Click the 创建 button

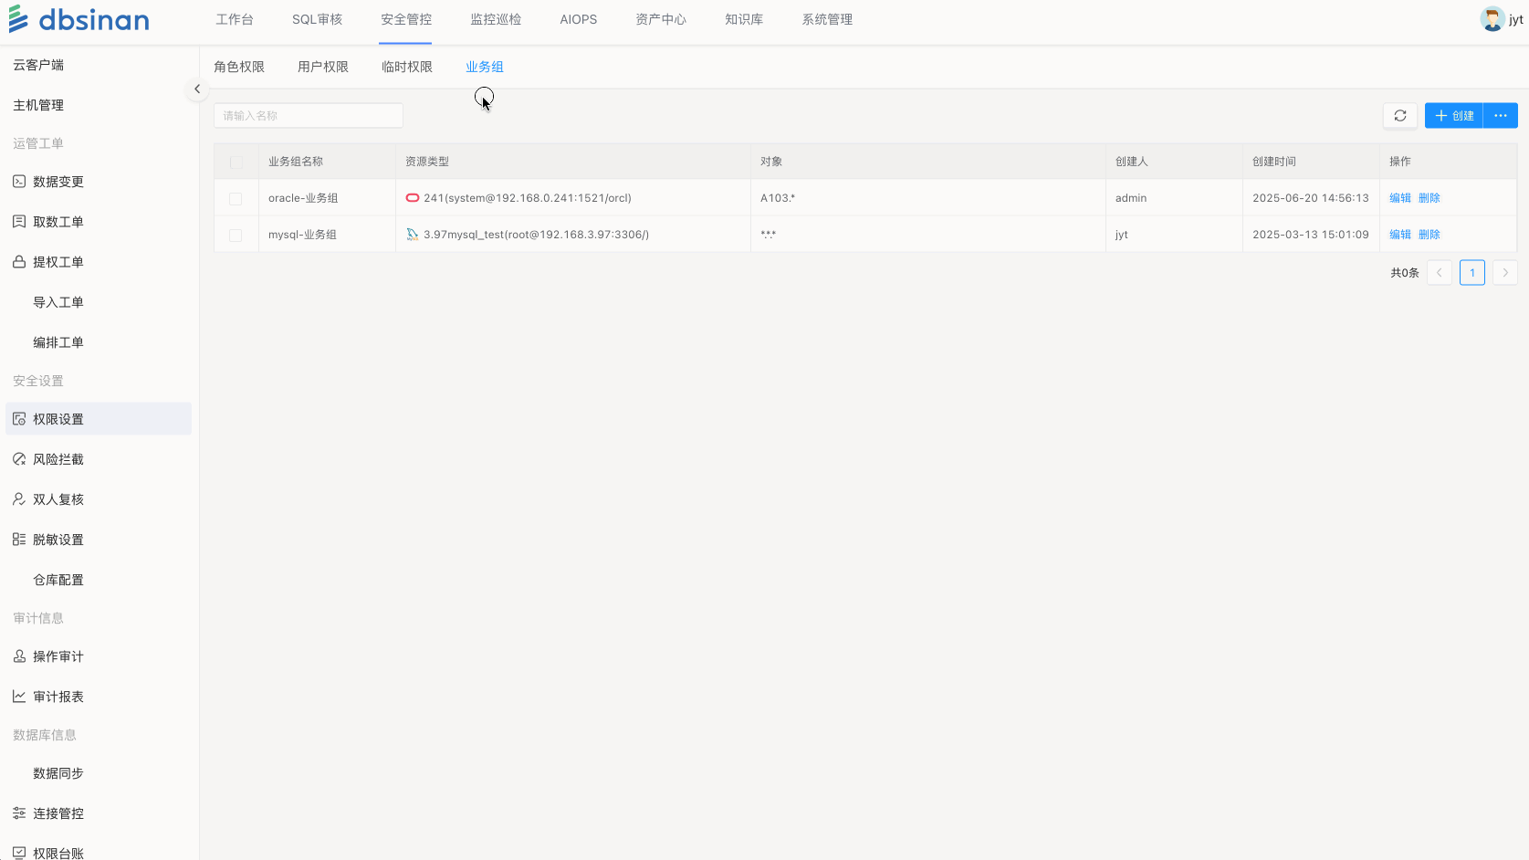coord(1453,116)
